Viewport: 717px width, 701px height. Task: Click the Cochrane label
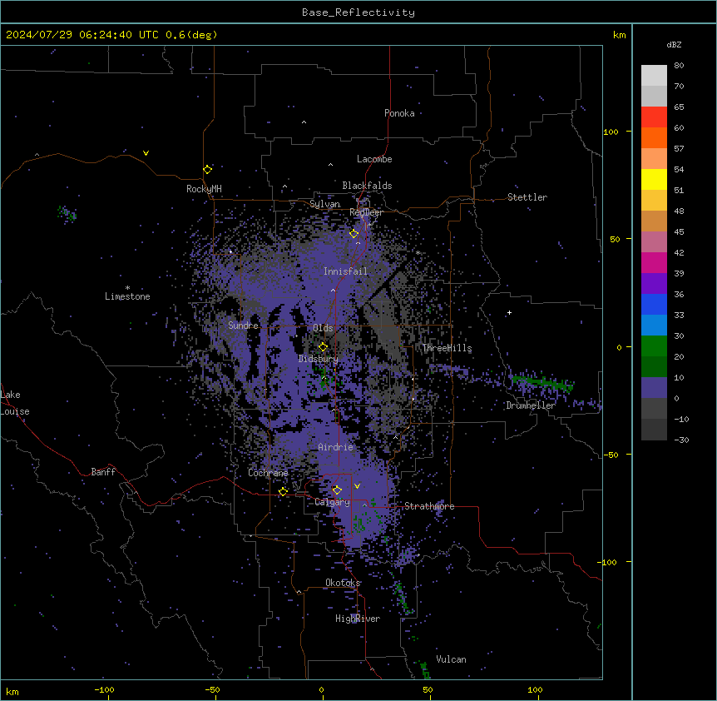[x=268, y=473]
